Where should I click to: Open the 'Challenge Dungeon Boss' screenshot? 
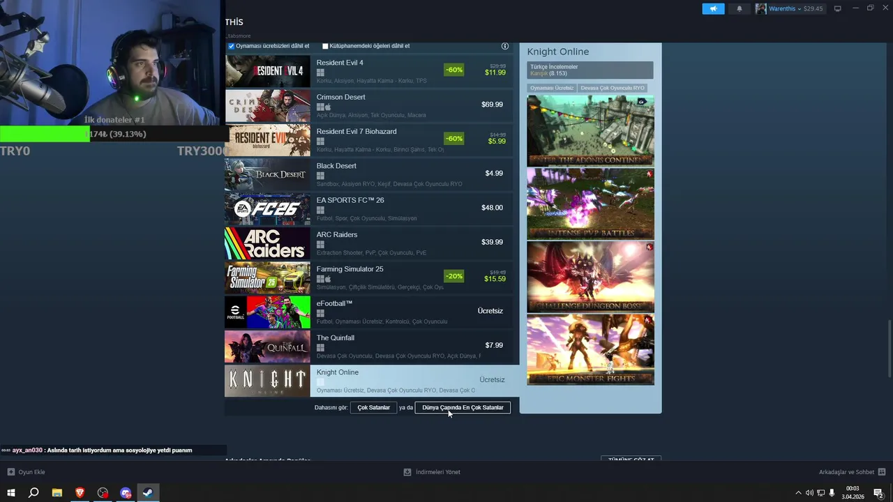tap(590, 277)
